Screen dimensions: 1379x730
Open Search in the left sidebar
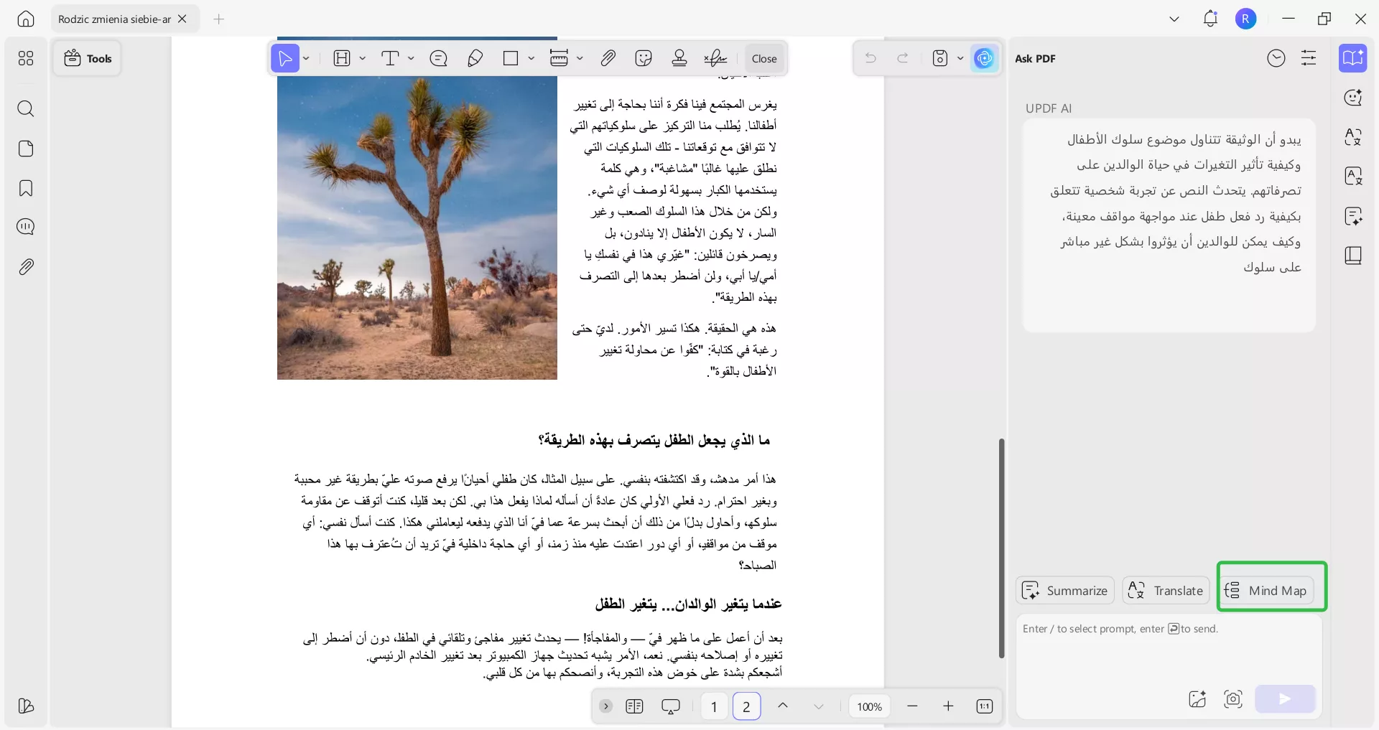(26, 109)
